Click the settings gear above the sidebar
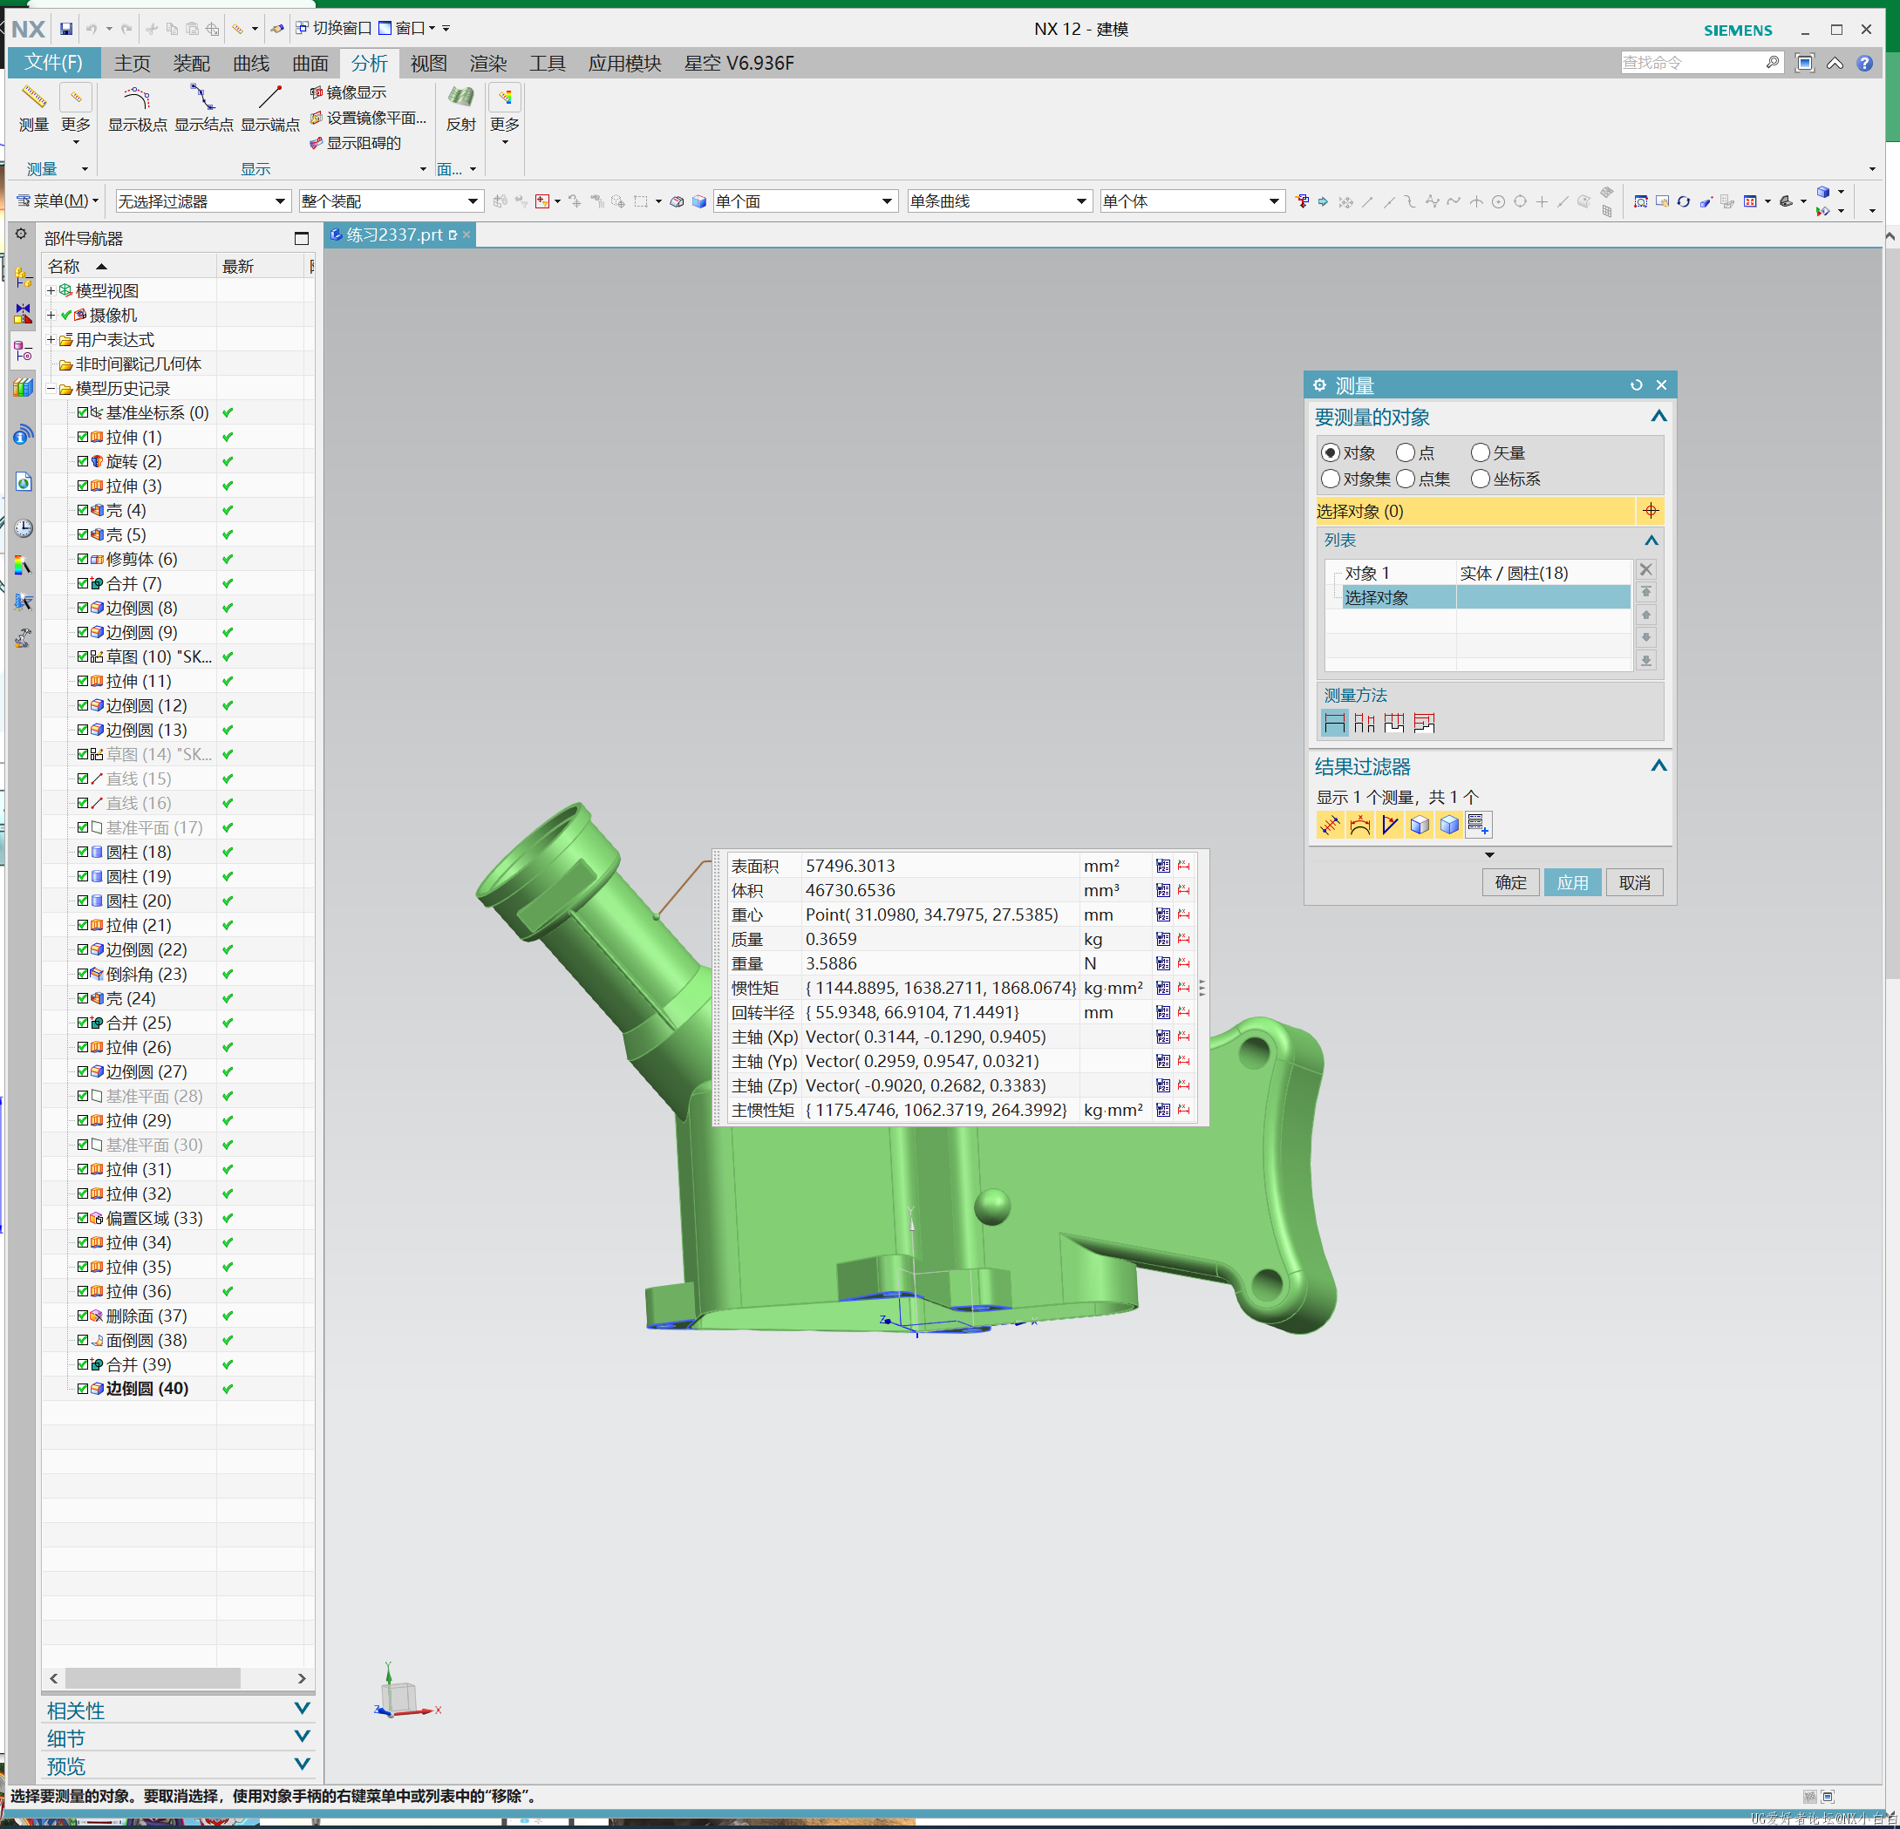1900x1829 pixels. click(x=20, y=235)
